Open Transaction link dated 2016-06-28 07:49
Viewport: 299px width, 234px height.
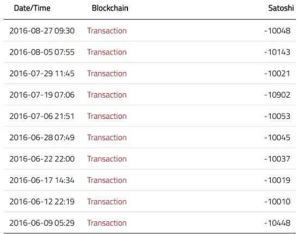tap(107, 137)
